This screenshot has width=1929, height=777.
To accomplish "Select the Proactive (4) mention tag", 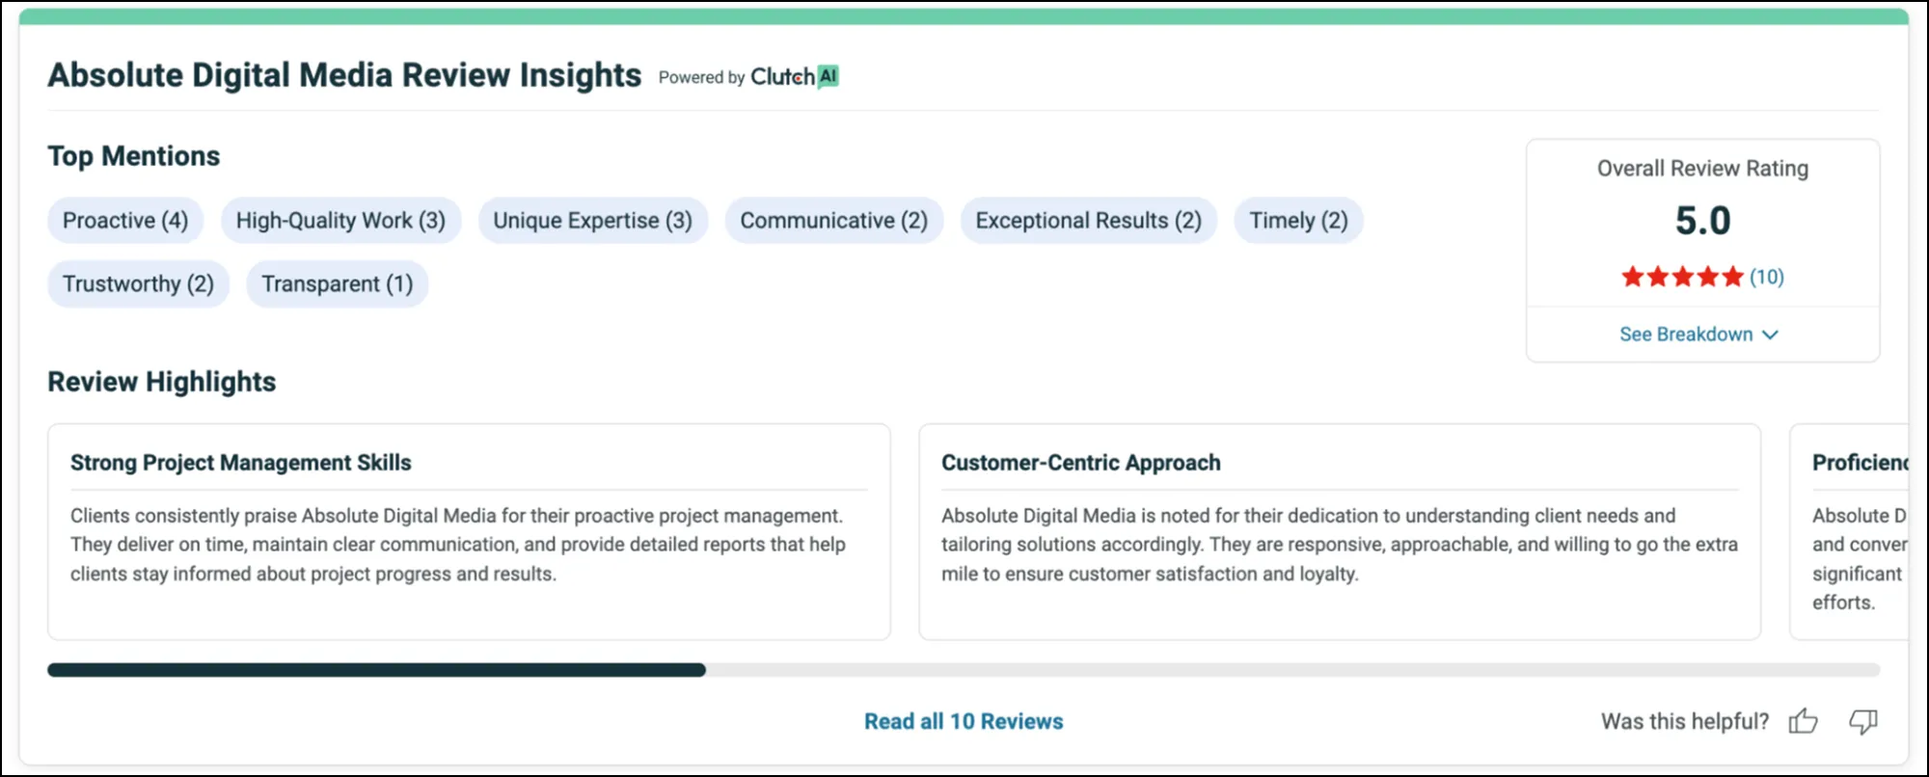I will (125, 221).
